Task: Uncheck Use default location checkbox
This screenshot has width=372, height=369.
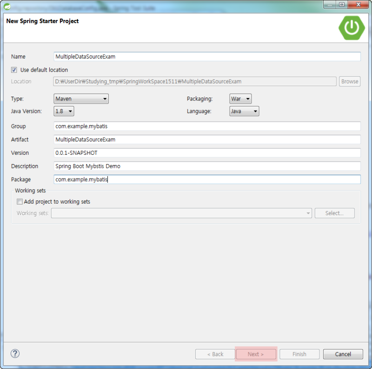Action: [x=14, y=70]
